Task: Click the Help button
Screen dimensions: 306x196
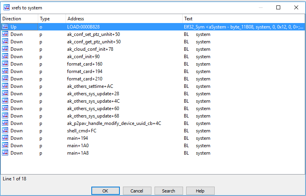Action: (x=200, y=191)
